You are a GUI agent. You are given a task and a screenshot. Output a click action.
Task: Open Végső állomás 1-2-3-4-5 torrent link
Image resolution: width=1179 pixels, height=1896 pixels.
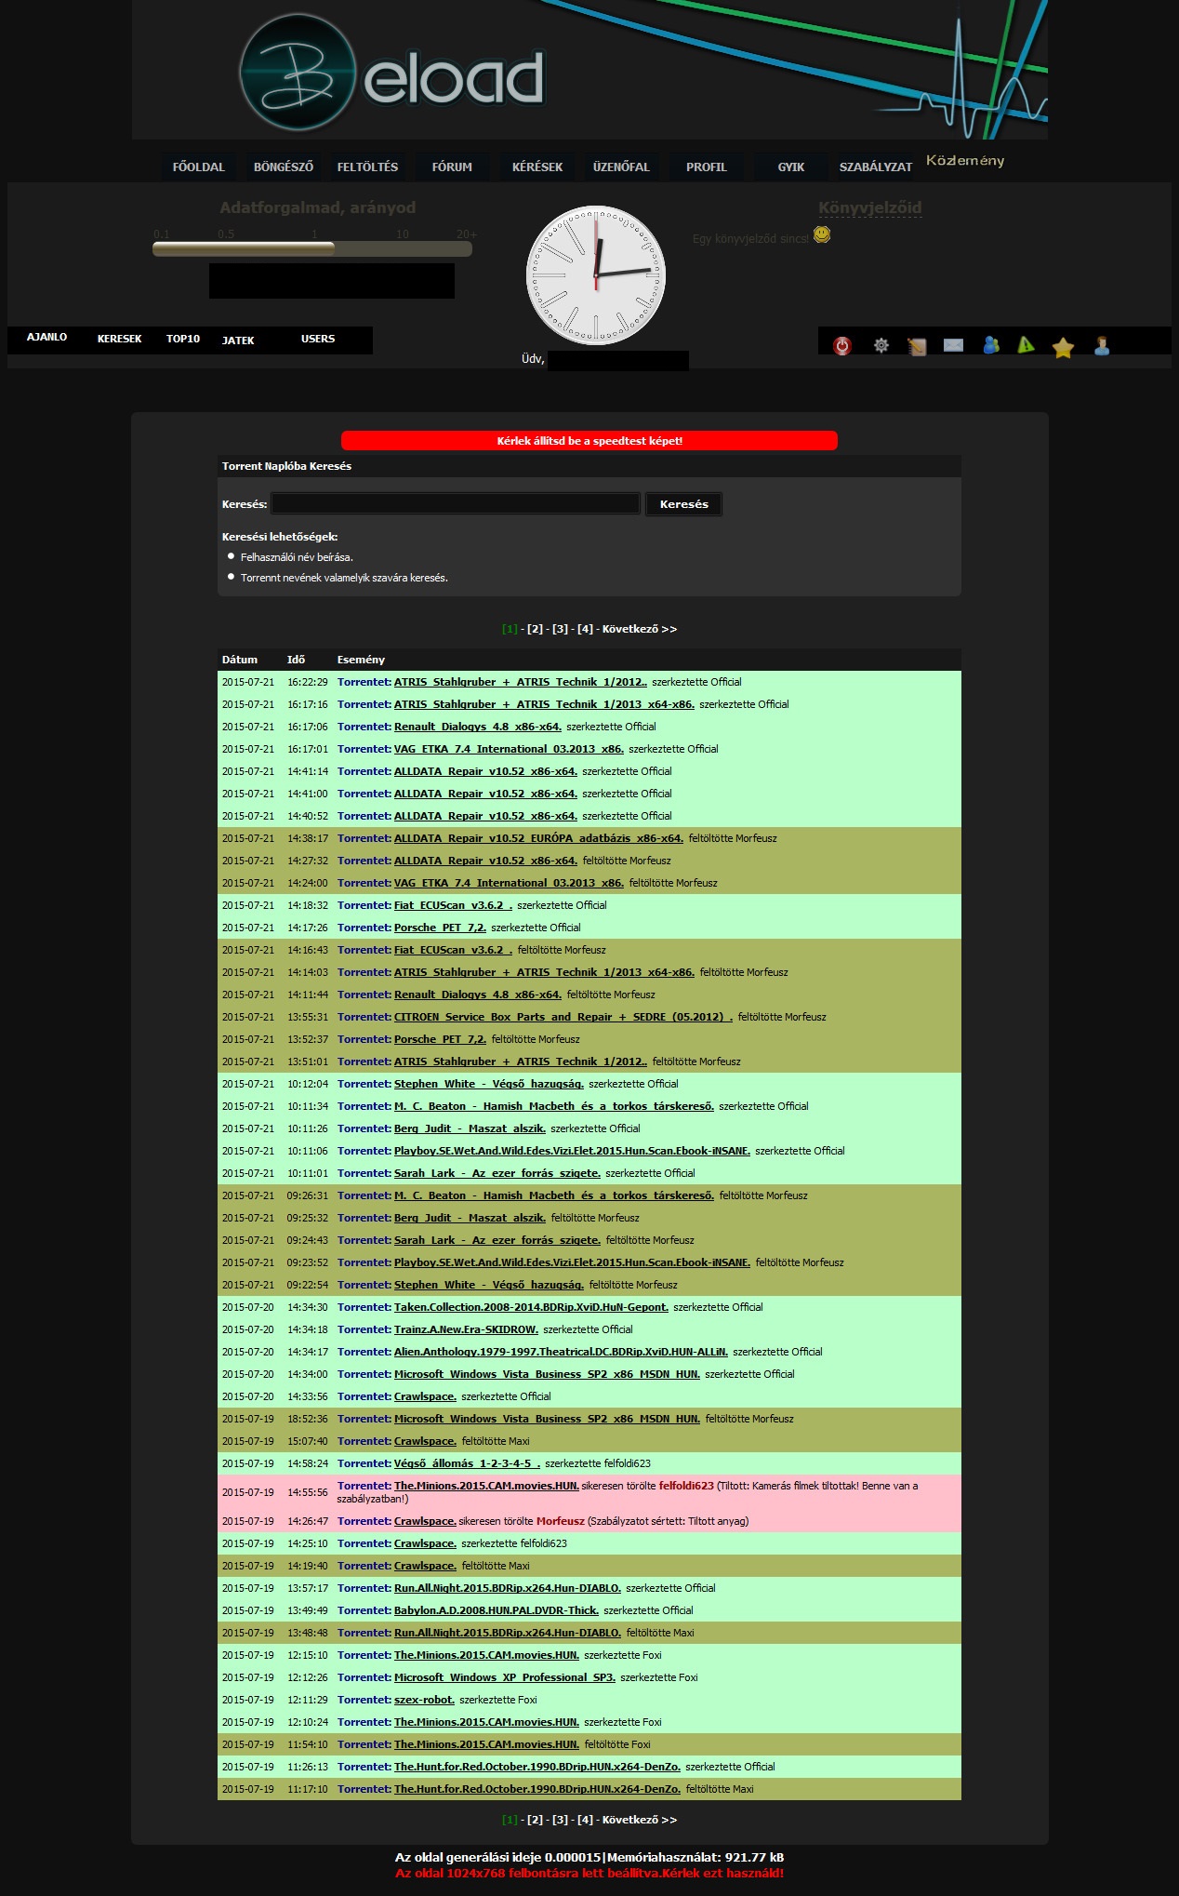[x=467, y=1463]
